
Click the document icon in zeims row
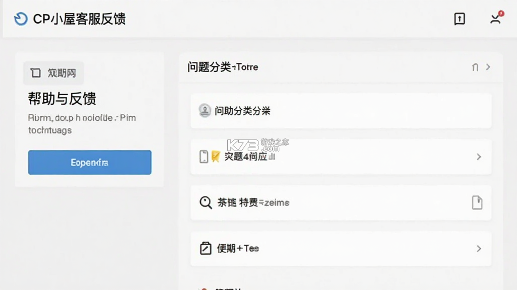click(x=477, y=202)
